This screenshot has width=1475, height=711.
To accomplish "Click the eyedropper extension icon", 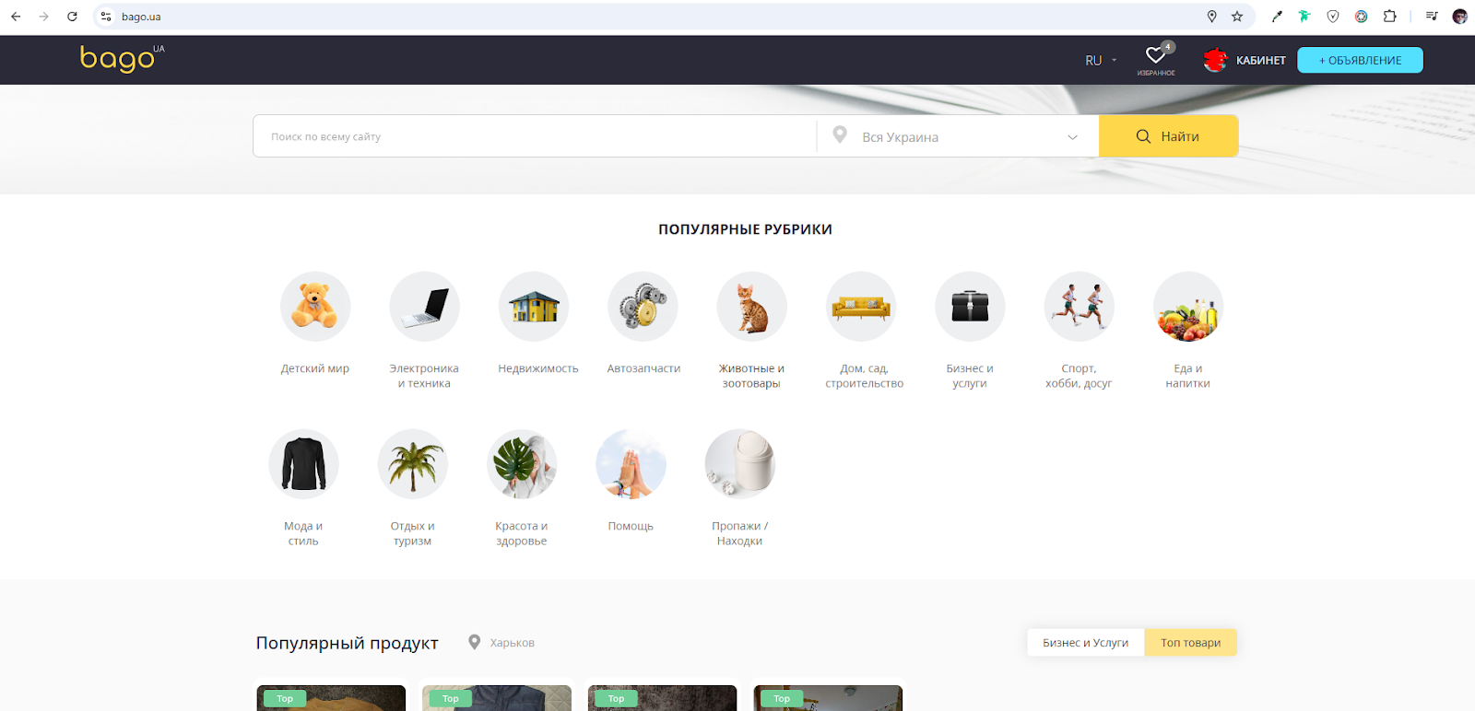I will (x=1277, y=17).
